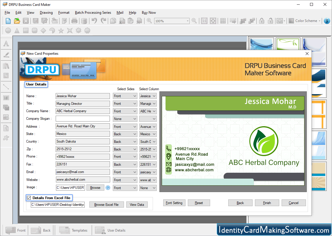The height and width of the screenshot is (236, 332).
Task: Open the Drawing menu
Action: pyautogui.click(x=46, y=13)
